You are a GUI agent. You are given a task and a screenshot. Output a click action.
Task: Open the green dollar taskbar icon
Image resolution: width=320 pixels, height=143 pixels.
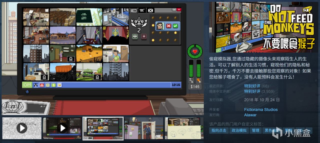[x=53, y=85]
